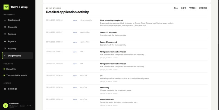Click Validating the final media container text
The height and width of the screenshot is (110, 219).
[x=125, y=78]
